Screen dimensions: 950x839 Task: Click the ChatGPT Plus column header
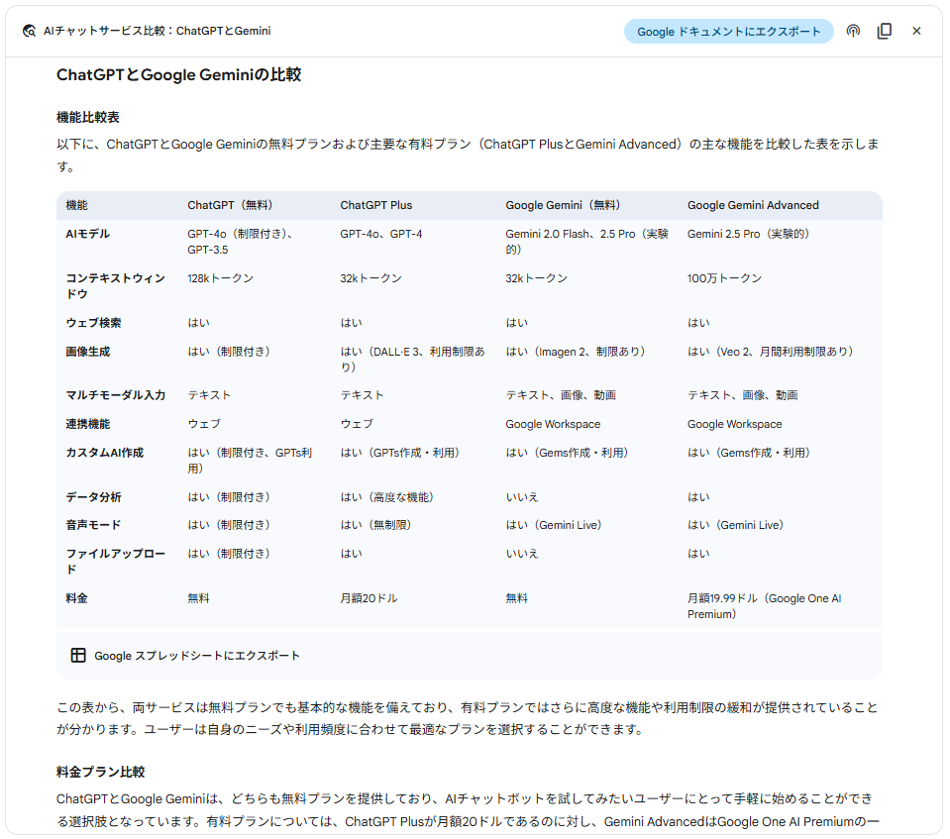pyautogui.click(x=376, y=205)
